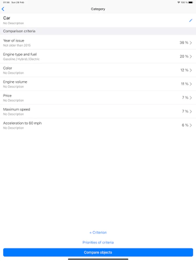This screenshot has height=261, width=196.
Task: Tap the Wi-Fi status icon
Action: pyautogui.click(x=179, y=2)
